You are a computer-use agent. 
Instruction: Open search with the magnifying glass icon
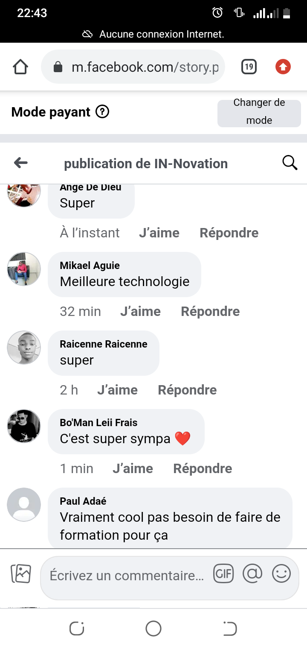tap(290, 163)
